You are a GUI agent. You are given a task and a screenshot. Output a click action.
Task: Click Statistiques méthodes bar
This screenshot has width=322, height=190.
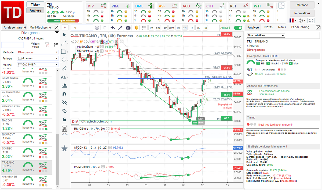[x=63, y=21]
